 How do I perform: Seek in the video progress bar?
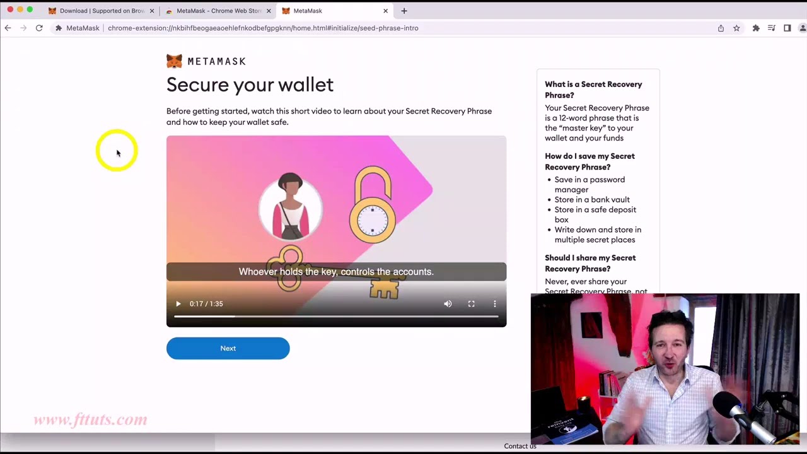[336, 317]
